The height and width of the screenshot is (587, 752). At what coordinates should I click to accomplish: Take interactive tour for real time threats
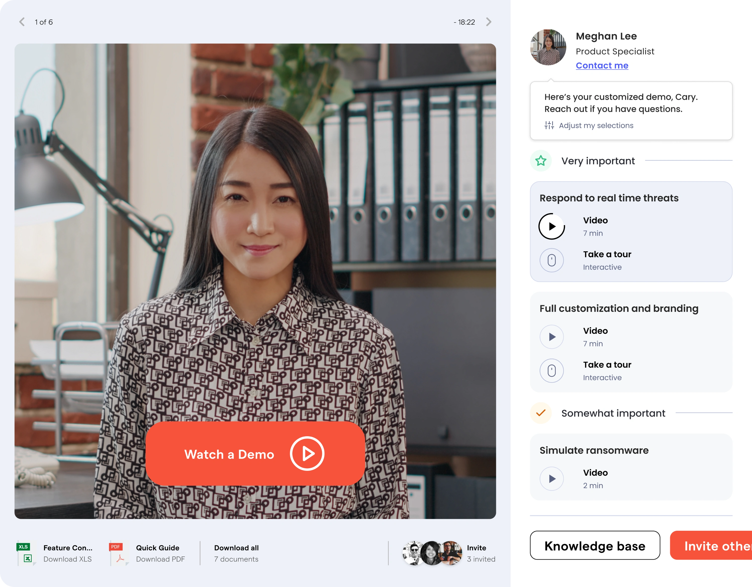pyautogui.click(x=552, y=260)
